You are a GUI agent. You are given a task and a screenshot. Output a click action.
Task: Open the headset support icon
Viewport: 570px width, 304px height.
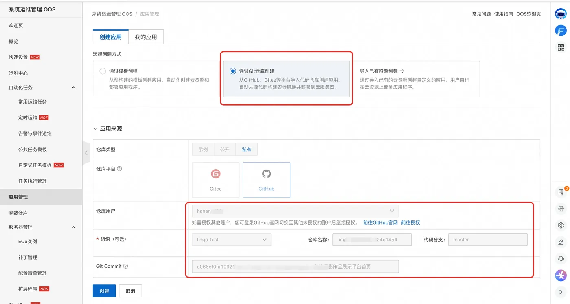pyautogui.click(x=561, y=259)
